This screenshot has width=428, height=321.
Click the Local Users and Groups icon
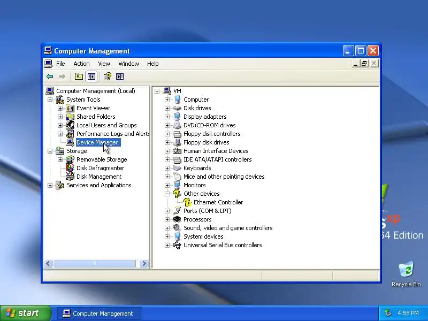(70, 125)
